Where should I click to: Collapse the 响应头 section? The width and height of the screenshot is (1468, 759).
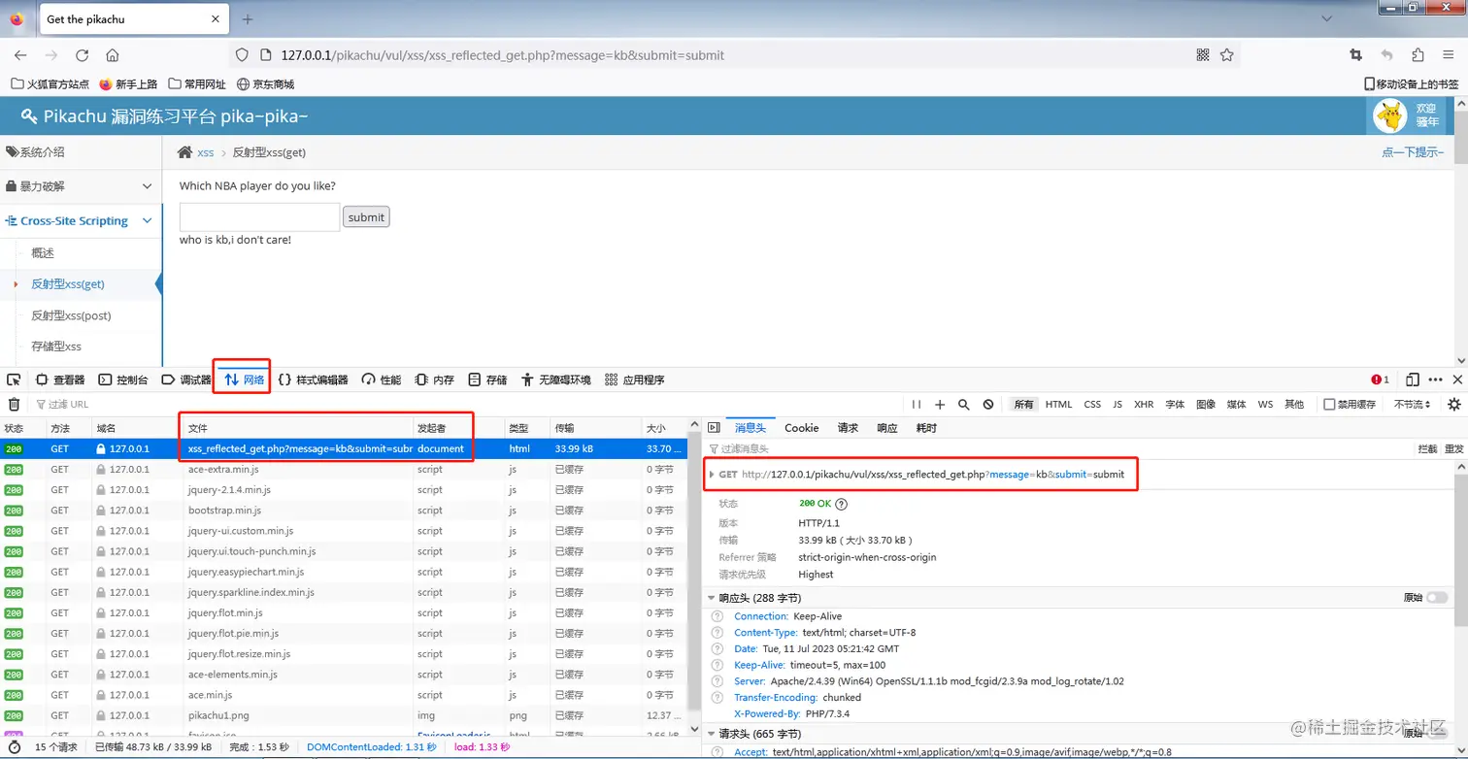[712, 598]
